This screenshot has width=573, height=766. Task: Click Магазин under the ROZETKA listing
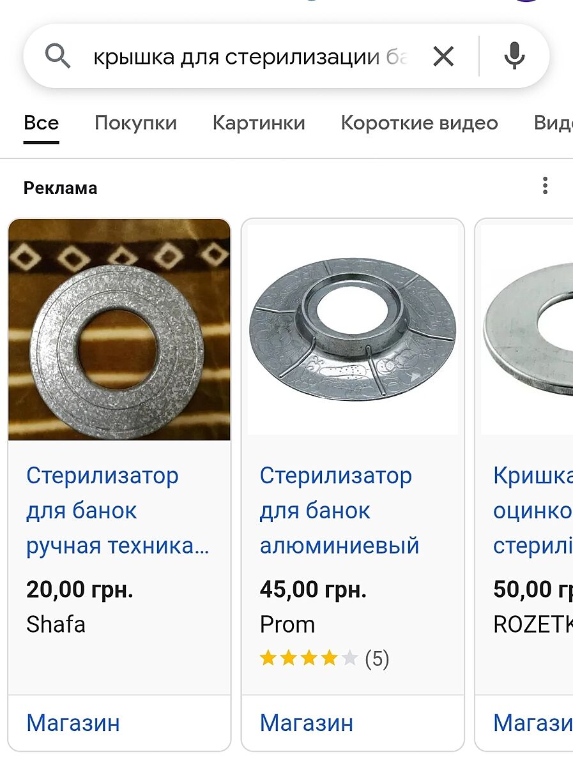pos(533,723)
